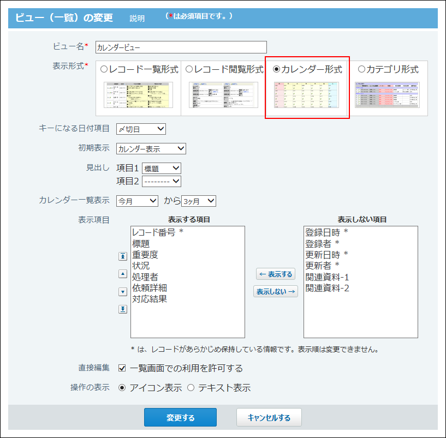This screenshot has height=438, width=446.
Task: Click the move down arrow icon
Action: pyautogui.click(x=123, y=292)
